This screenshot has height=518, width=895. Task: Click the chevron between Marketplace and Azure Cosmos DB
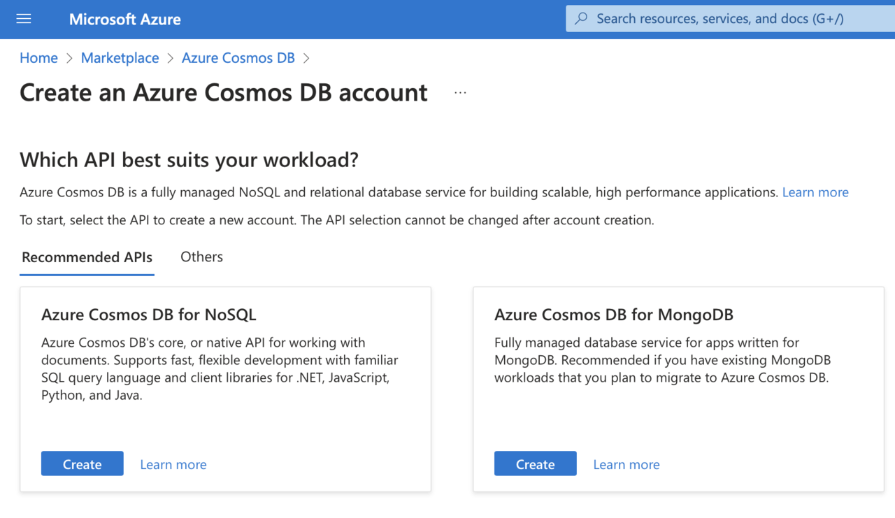171,59
